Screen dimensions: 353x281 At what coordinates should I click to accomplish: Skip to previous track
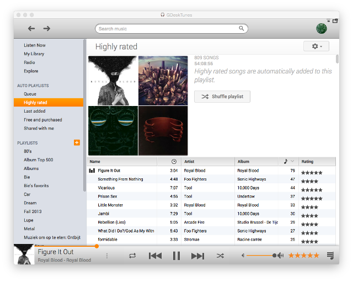click(156, 256)
